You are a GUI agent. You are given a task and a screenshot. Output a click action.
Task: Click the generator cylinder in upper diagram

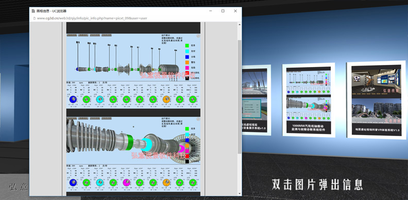168,69
